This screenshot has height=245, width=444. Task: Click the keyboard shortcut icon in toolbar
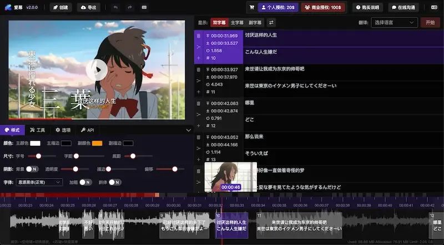[x=144, y=7]
